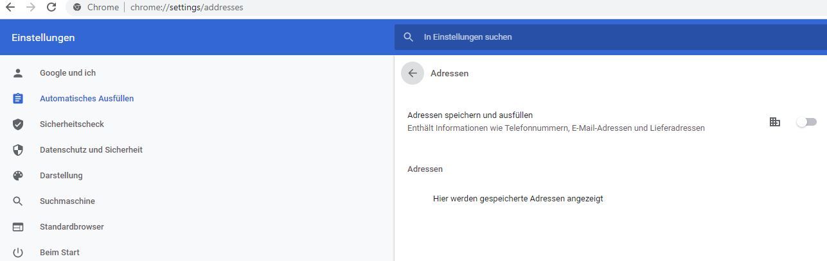This screenshot has width=827, height=261.
Task: Click the Google und ich person icon
Action: pos(18,73)
